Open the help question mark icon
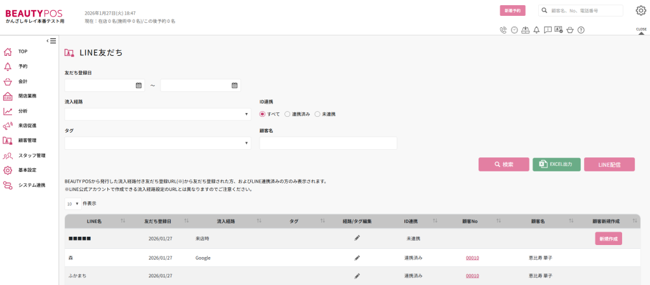Screen dimensions: 650x285 [581, 30]
